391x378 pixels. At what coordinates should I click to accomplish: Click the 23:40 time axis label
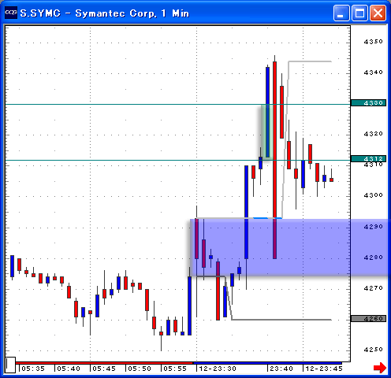pyautogui.click(x=281, y=369)
